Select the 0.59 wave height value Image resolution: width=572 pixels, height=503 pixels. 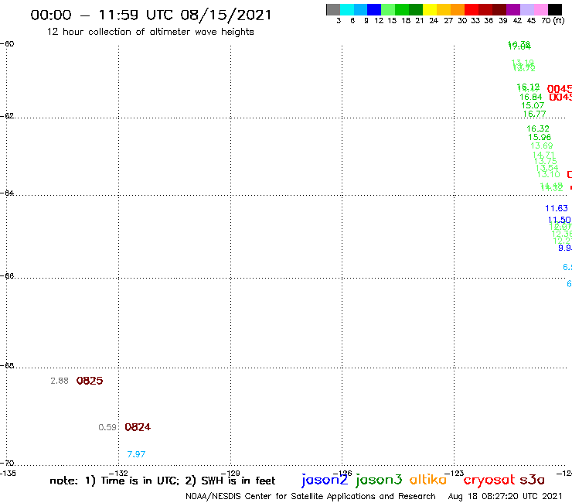(107, 427)
